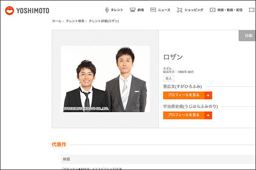The width and height of the screenshot is (256, 170).
Task: Click the microphone icon beside タレント
Action: [x=107, y=10]
